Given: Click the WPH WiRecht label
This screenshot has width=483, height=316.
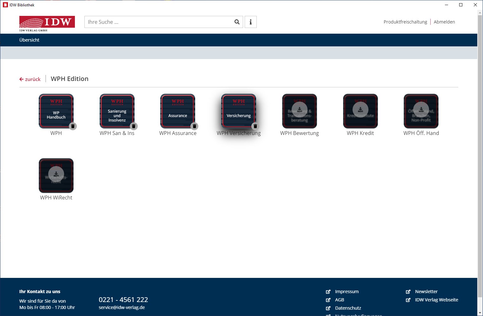Looking at the screenshot, I should tap(56, 198).
